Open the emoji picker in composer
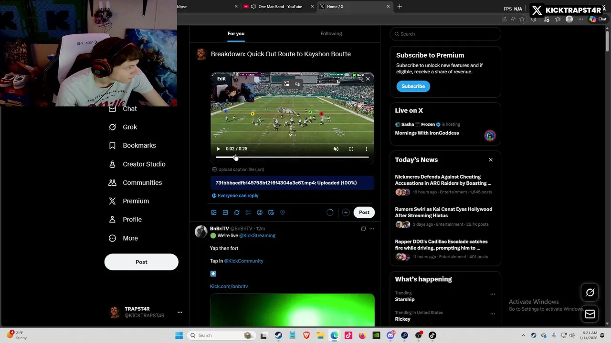This screenshot has height=343, width=611. [260, 212]
